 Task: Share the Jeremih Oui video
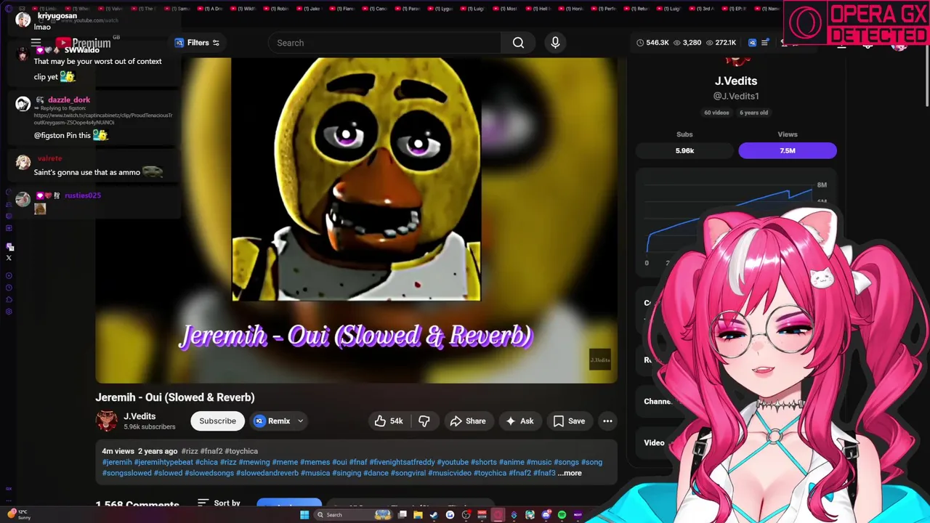click(468, 421)
